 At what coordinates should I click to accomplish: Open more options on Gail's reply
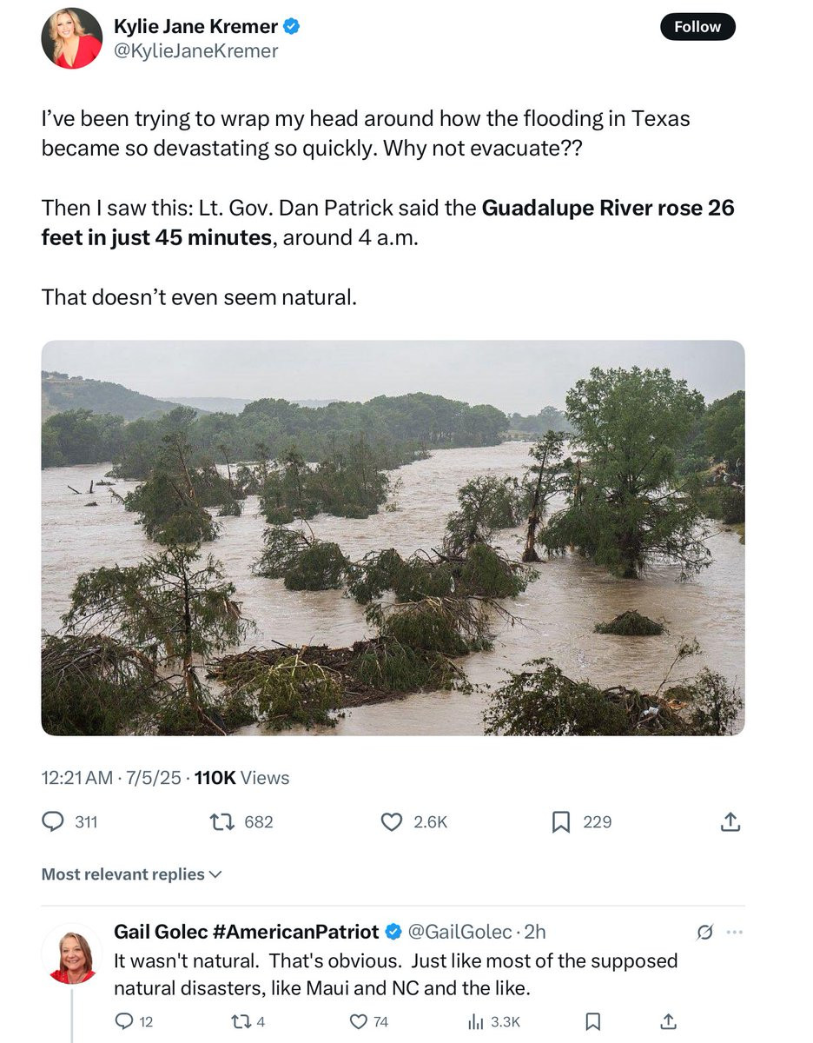(x=735, y=933)
